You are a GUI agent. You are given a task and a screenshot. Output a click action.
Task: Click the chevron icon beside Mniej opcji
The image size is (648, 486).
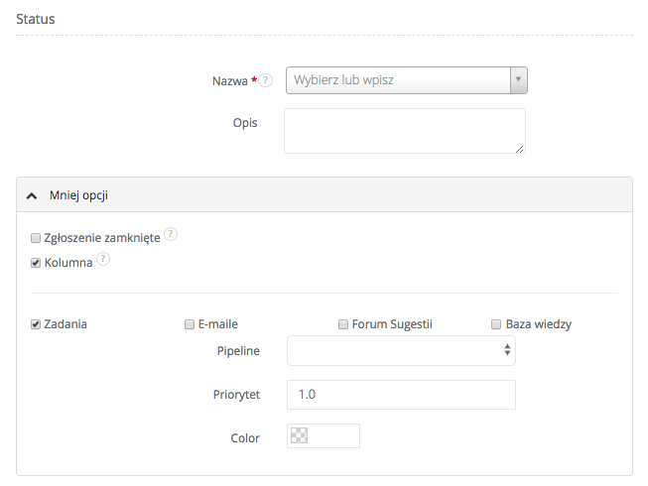[x=32, y=195]
